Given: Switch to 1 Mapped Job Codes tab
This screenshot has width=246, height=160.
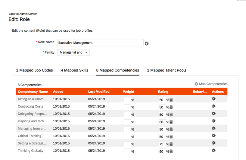Looking at the screenshot, I should point(34,70).
